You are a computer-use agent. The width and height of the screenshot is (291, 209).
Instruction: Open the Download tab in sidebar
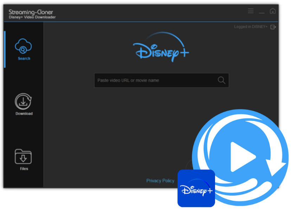tap(24, 104)
